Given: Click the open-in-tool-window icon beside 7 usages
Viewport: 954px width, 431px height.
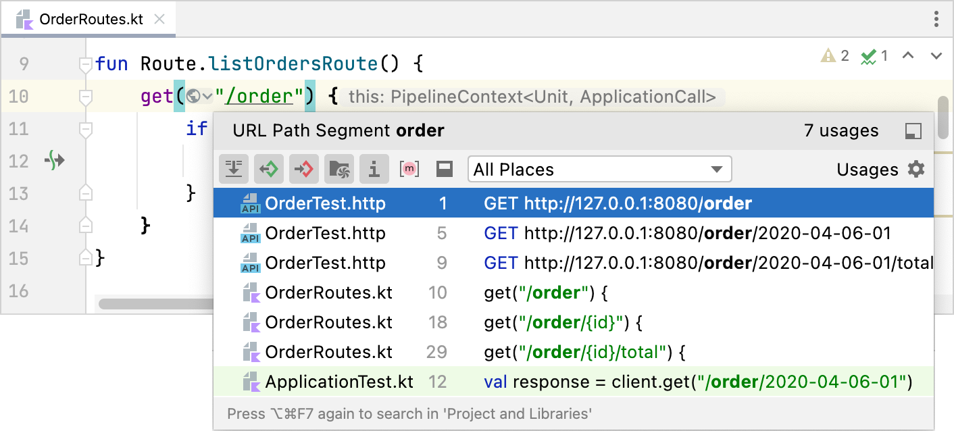Looking at the screenshot, I should pos(913,131).
